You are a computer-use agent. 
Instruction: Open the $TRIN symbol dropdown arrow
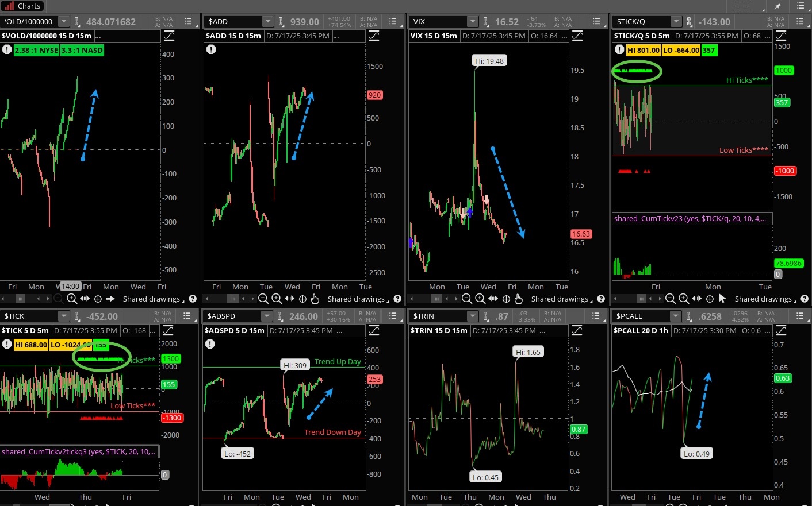472,316
